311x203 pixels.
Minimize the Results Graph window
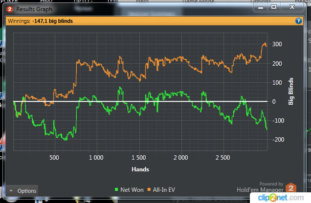(261, 7)
